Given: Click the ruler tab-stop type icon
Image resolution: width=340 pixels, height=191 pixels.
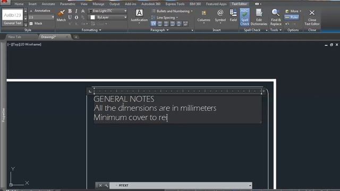Looking at the screenshot, I should (90, 91).
